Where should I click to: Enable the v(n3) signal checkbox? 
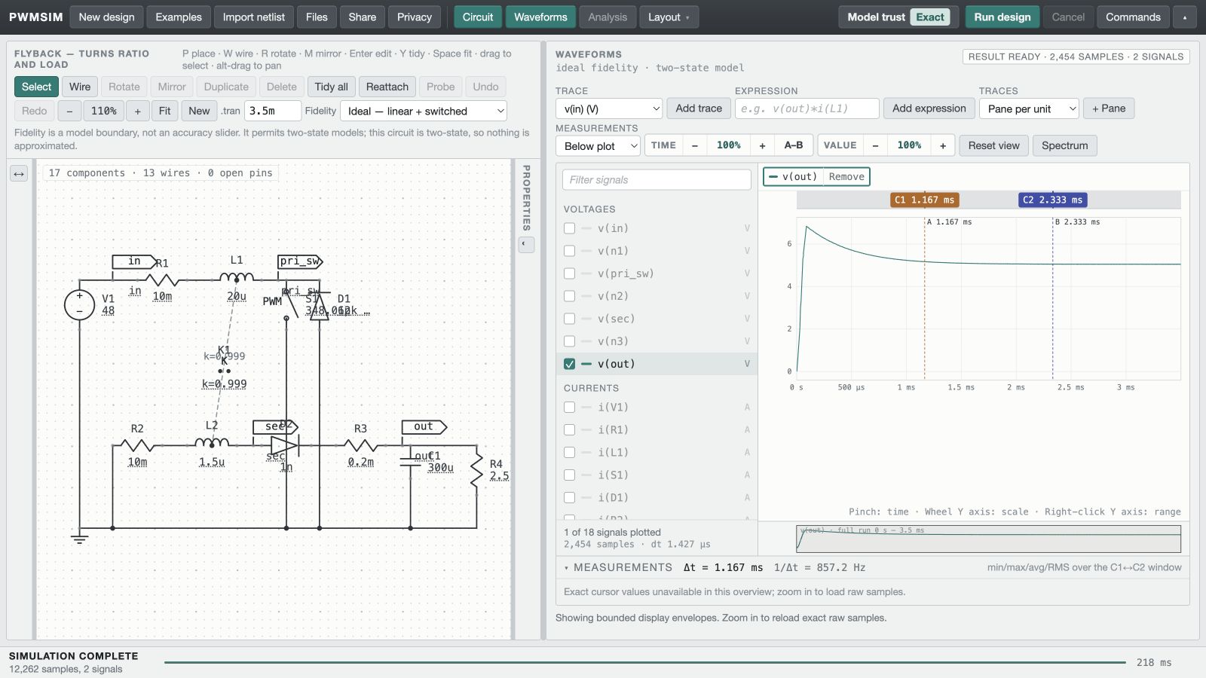point(569,341)
